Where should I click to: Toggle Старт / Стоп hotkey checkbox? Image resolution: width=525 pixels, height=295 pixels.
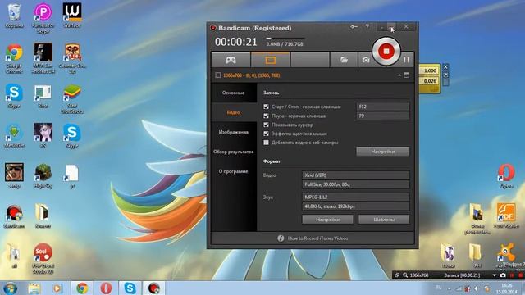(266, 107)
